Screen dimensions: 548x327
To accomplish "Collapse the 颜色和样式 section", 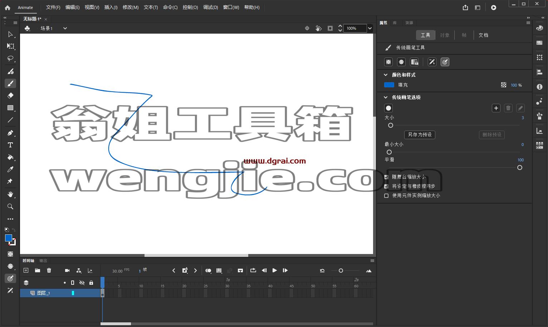I will [386, 75].
